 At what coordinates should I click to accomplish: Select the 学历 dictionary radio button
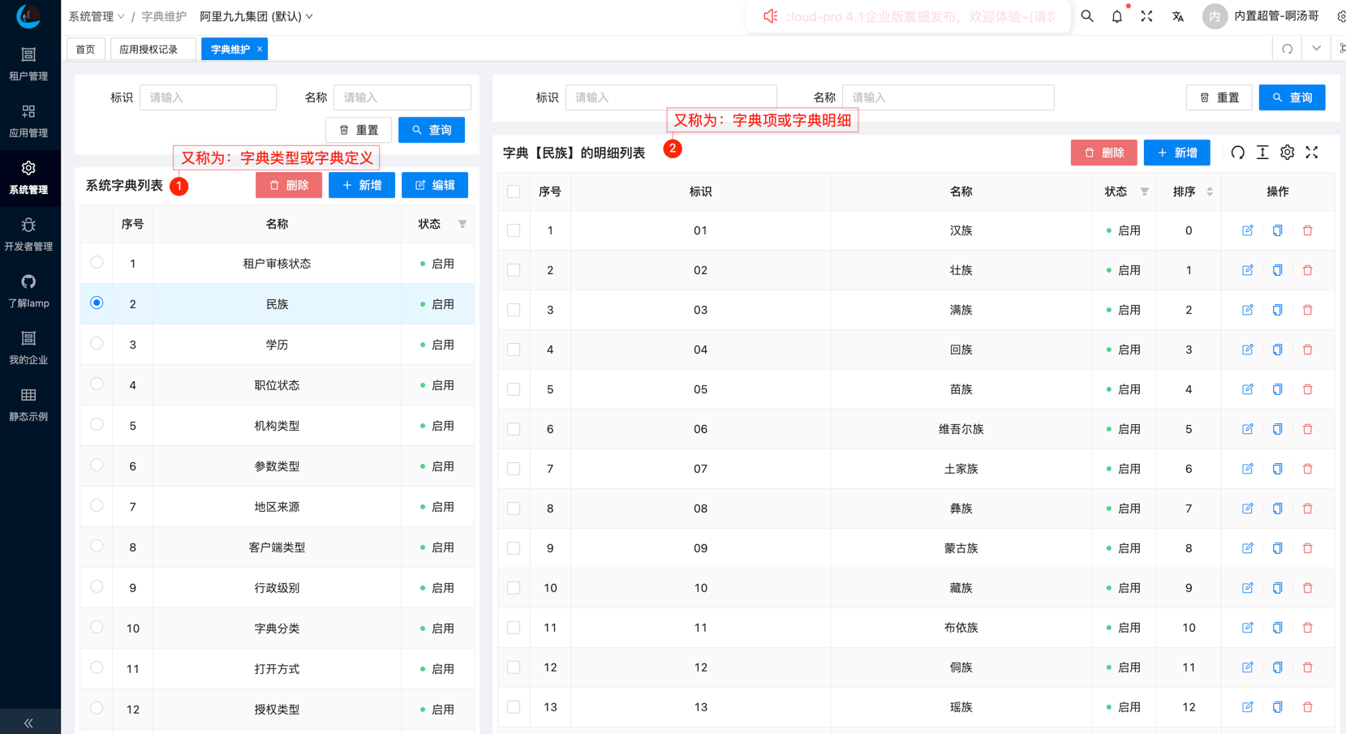(x=97, y=343)
